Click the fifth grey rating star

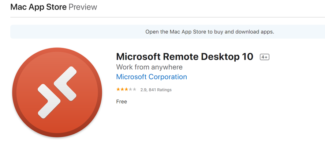[134, 89]
